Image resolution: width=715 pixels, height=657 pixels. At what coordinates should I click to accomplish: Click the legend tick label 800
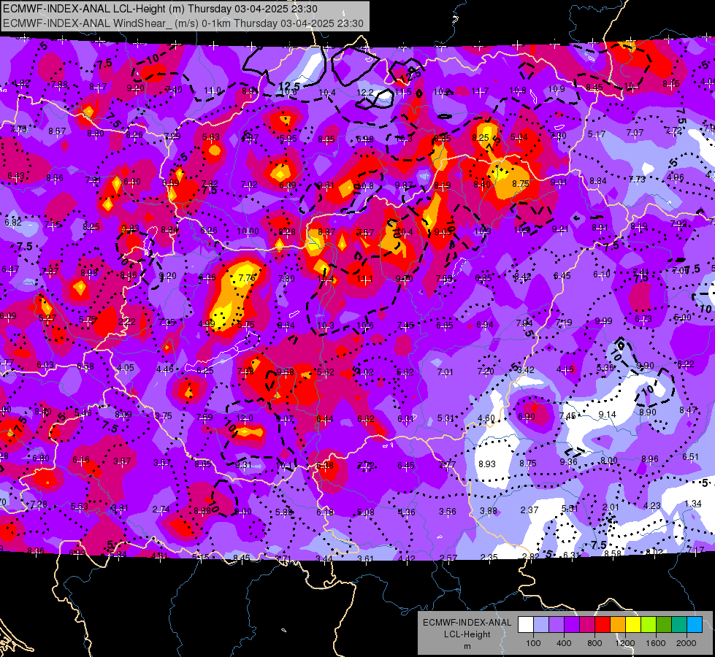(x=594, y=643)
